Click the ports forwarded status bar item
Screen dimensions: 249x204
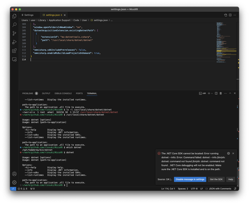coord(32,189)
